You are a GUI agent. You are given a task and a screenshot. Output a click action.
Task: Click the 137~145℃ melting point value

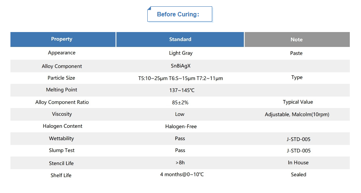click(x=182, y=90)
